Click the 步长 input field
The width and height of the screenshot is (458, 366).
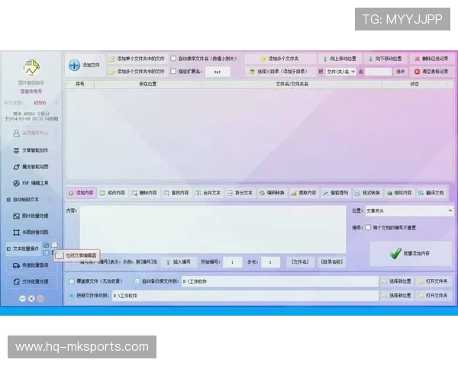pos(270,262)
